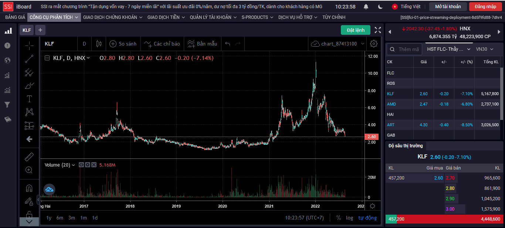The height and width of the screenshot is (228, 505).
Task: Click Mở tài khoản button
Action: pyautogui.click(x=448, y=7)
